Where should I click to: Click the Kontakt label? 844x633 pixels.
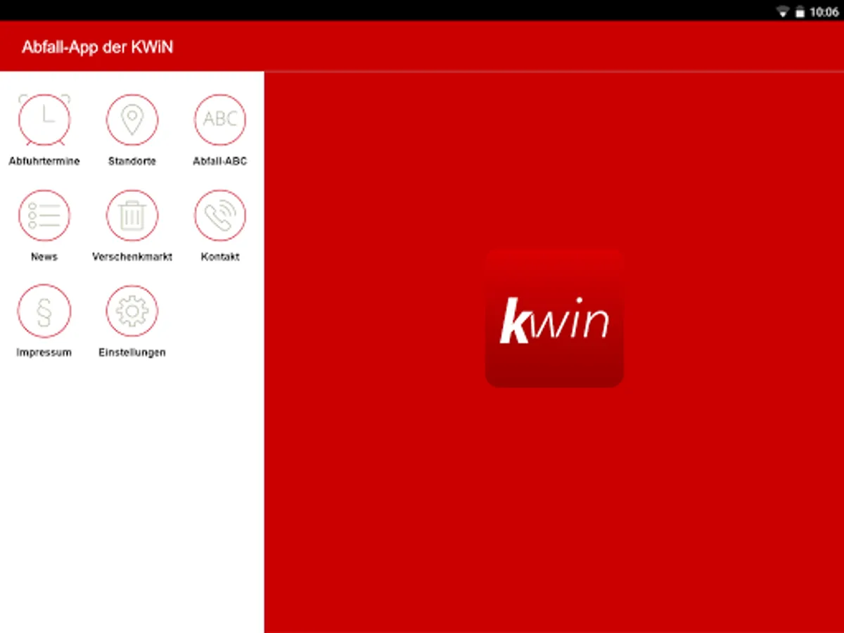click(220, 257)
